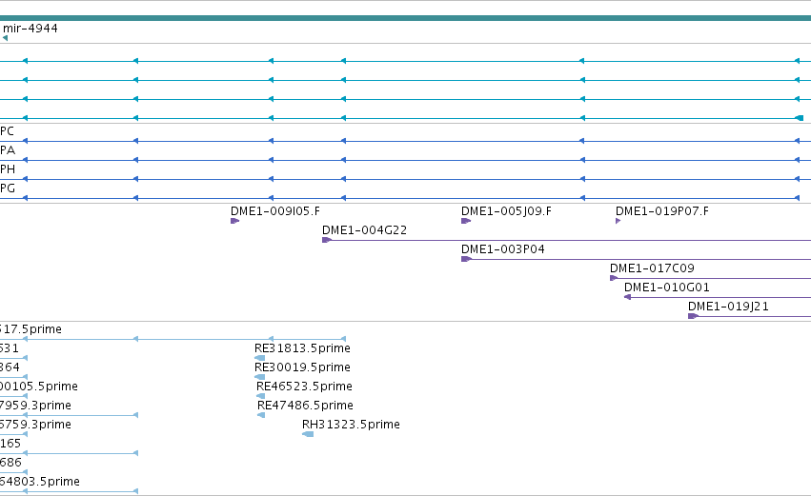
Task: Select the 364 EST label
Action: (10, 367)
